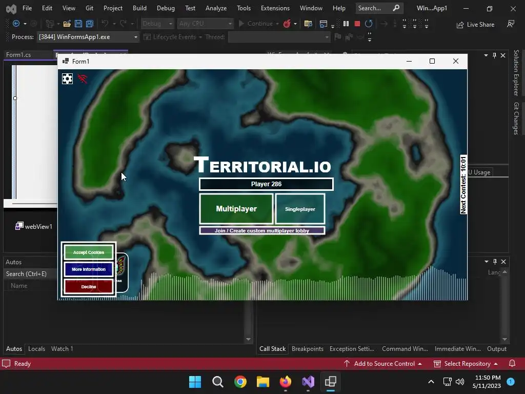The height and width of the screenshot is (394, 525).
Task: Click the Feedback icon next to Live Share
Action: (x=511, y=24)
